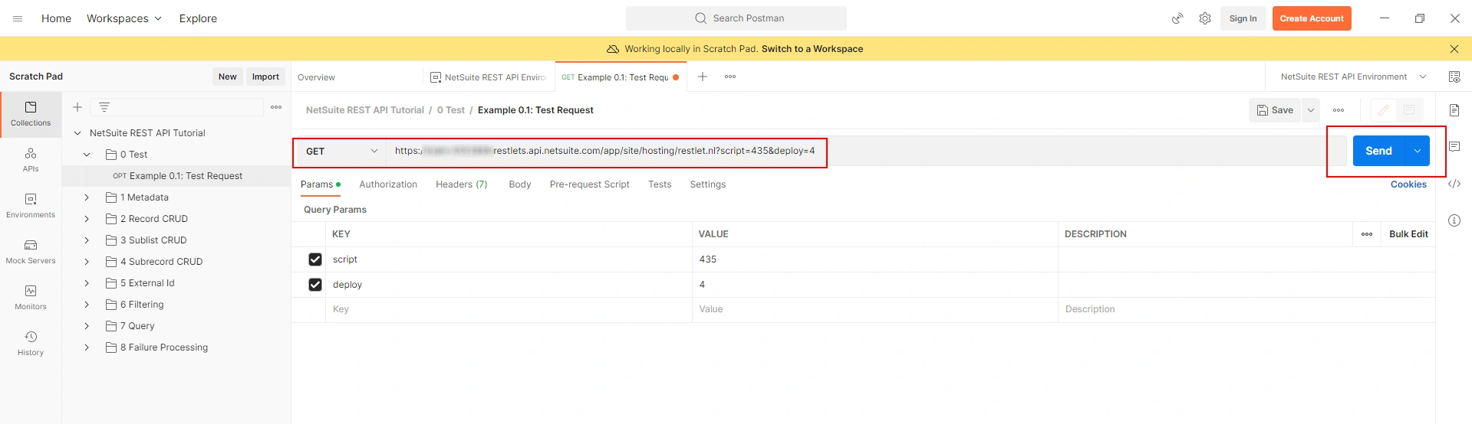Create new collection with plus icon
The width and height of the screenshot is (1472, 424).
coord(77,107)
